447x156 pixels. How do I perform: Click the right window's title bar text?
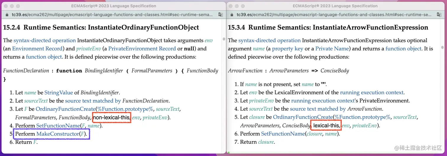pyautogui.click(x=335, y=6)
